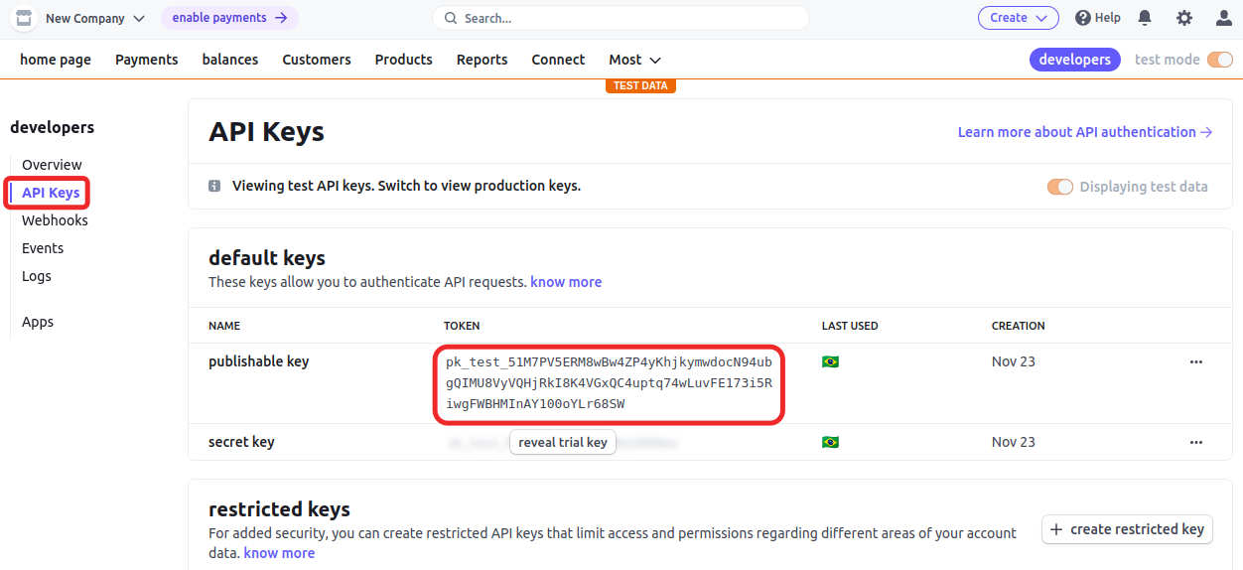
Task: Open settings gear
Action: click(1184, 18)
